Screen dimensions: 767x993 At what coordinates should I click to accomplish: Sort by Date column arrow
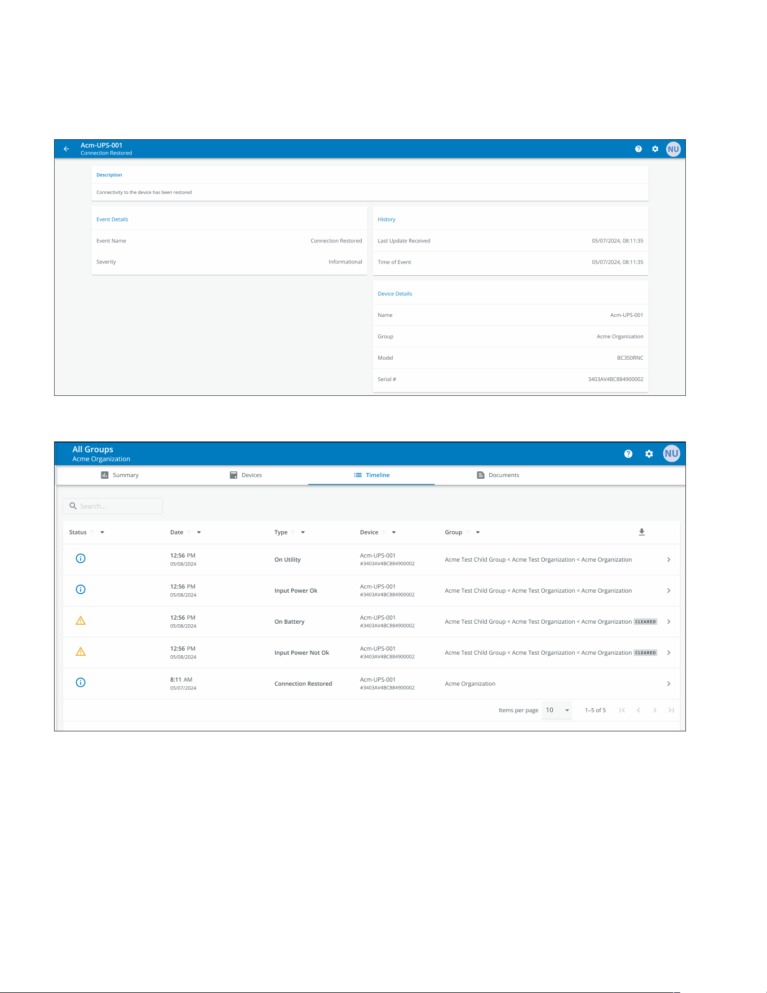[x=189, y=532]
